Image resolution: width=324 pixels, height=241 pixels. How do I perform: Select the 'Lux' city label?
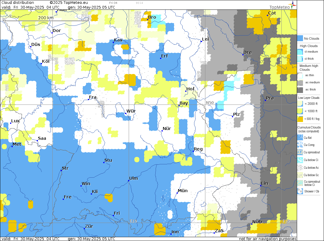click(15, 121)
